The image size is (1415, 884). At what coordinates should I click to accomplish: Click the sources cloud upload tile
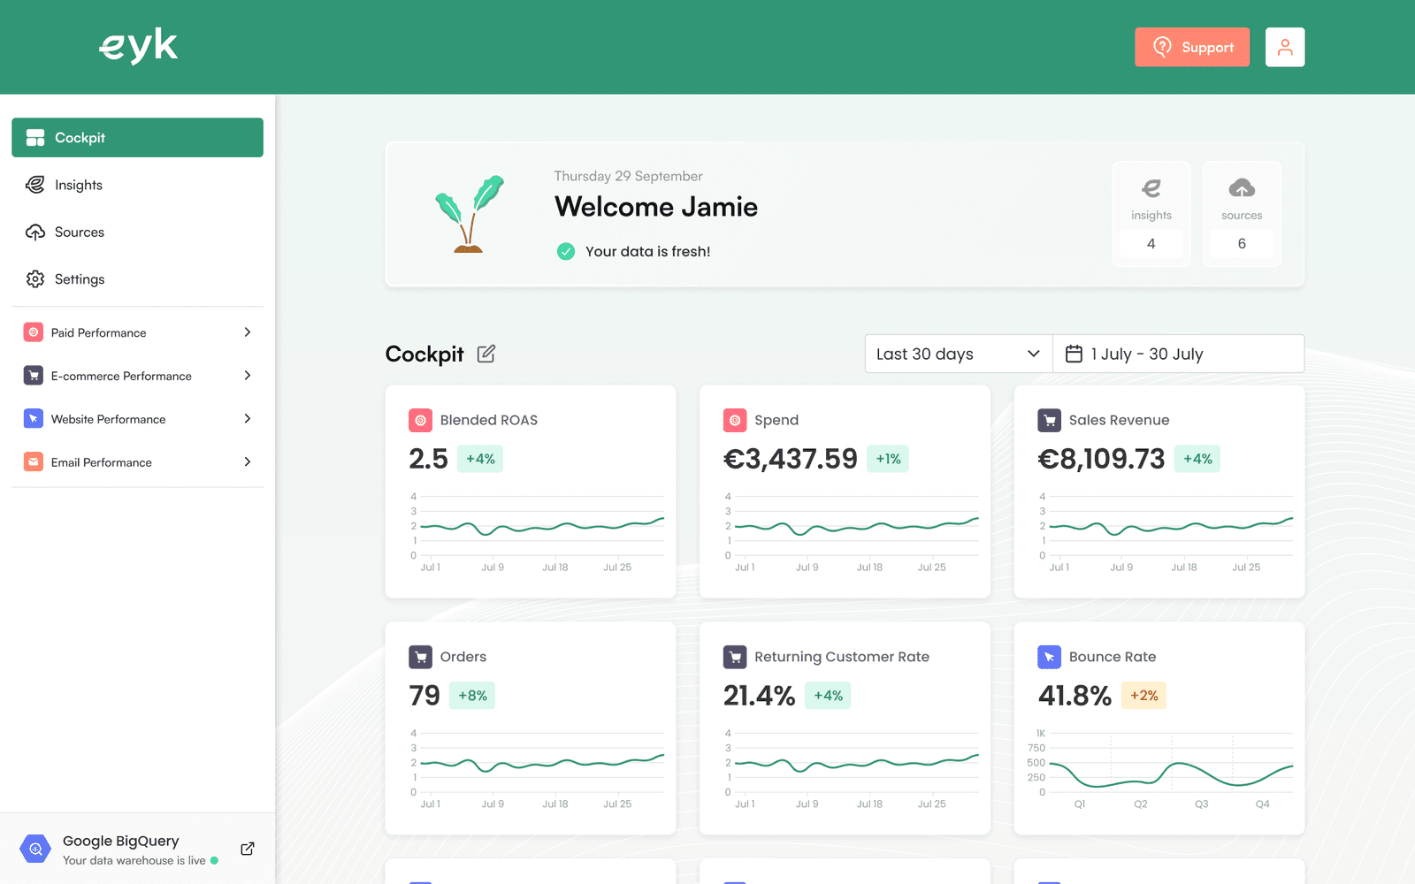[1242, 214]
